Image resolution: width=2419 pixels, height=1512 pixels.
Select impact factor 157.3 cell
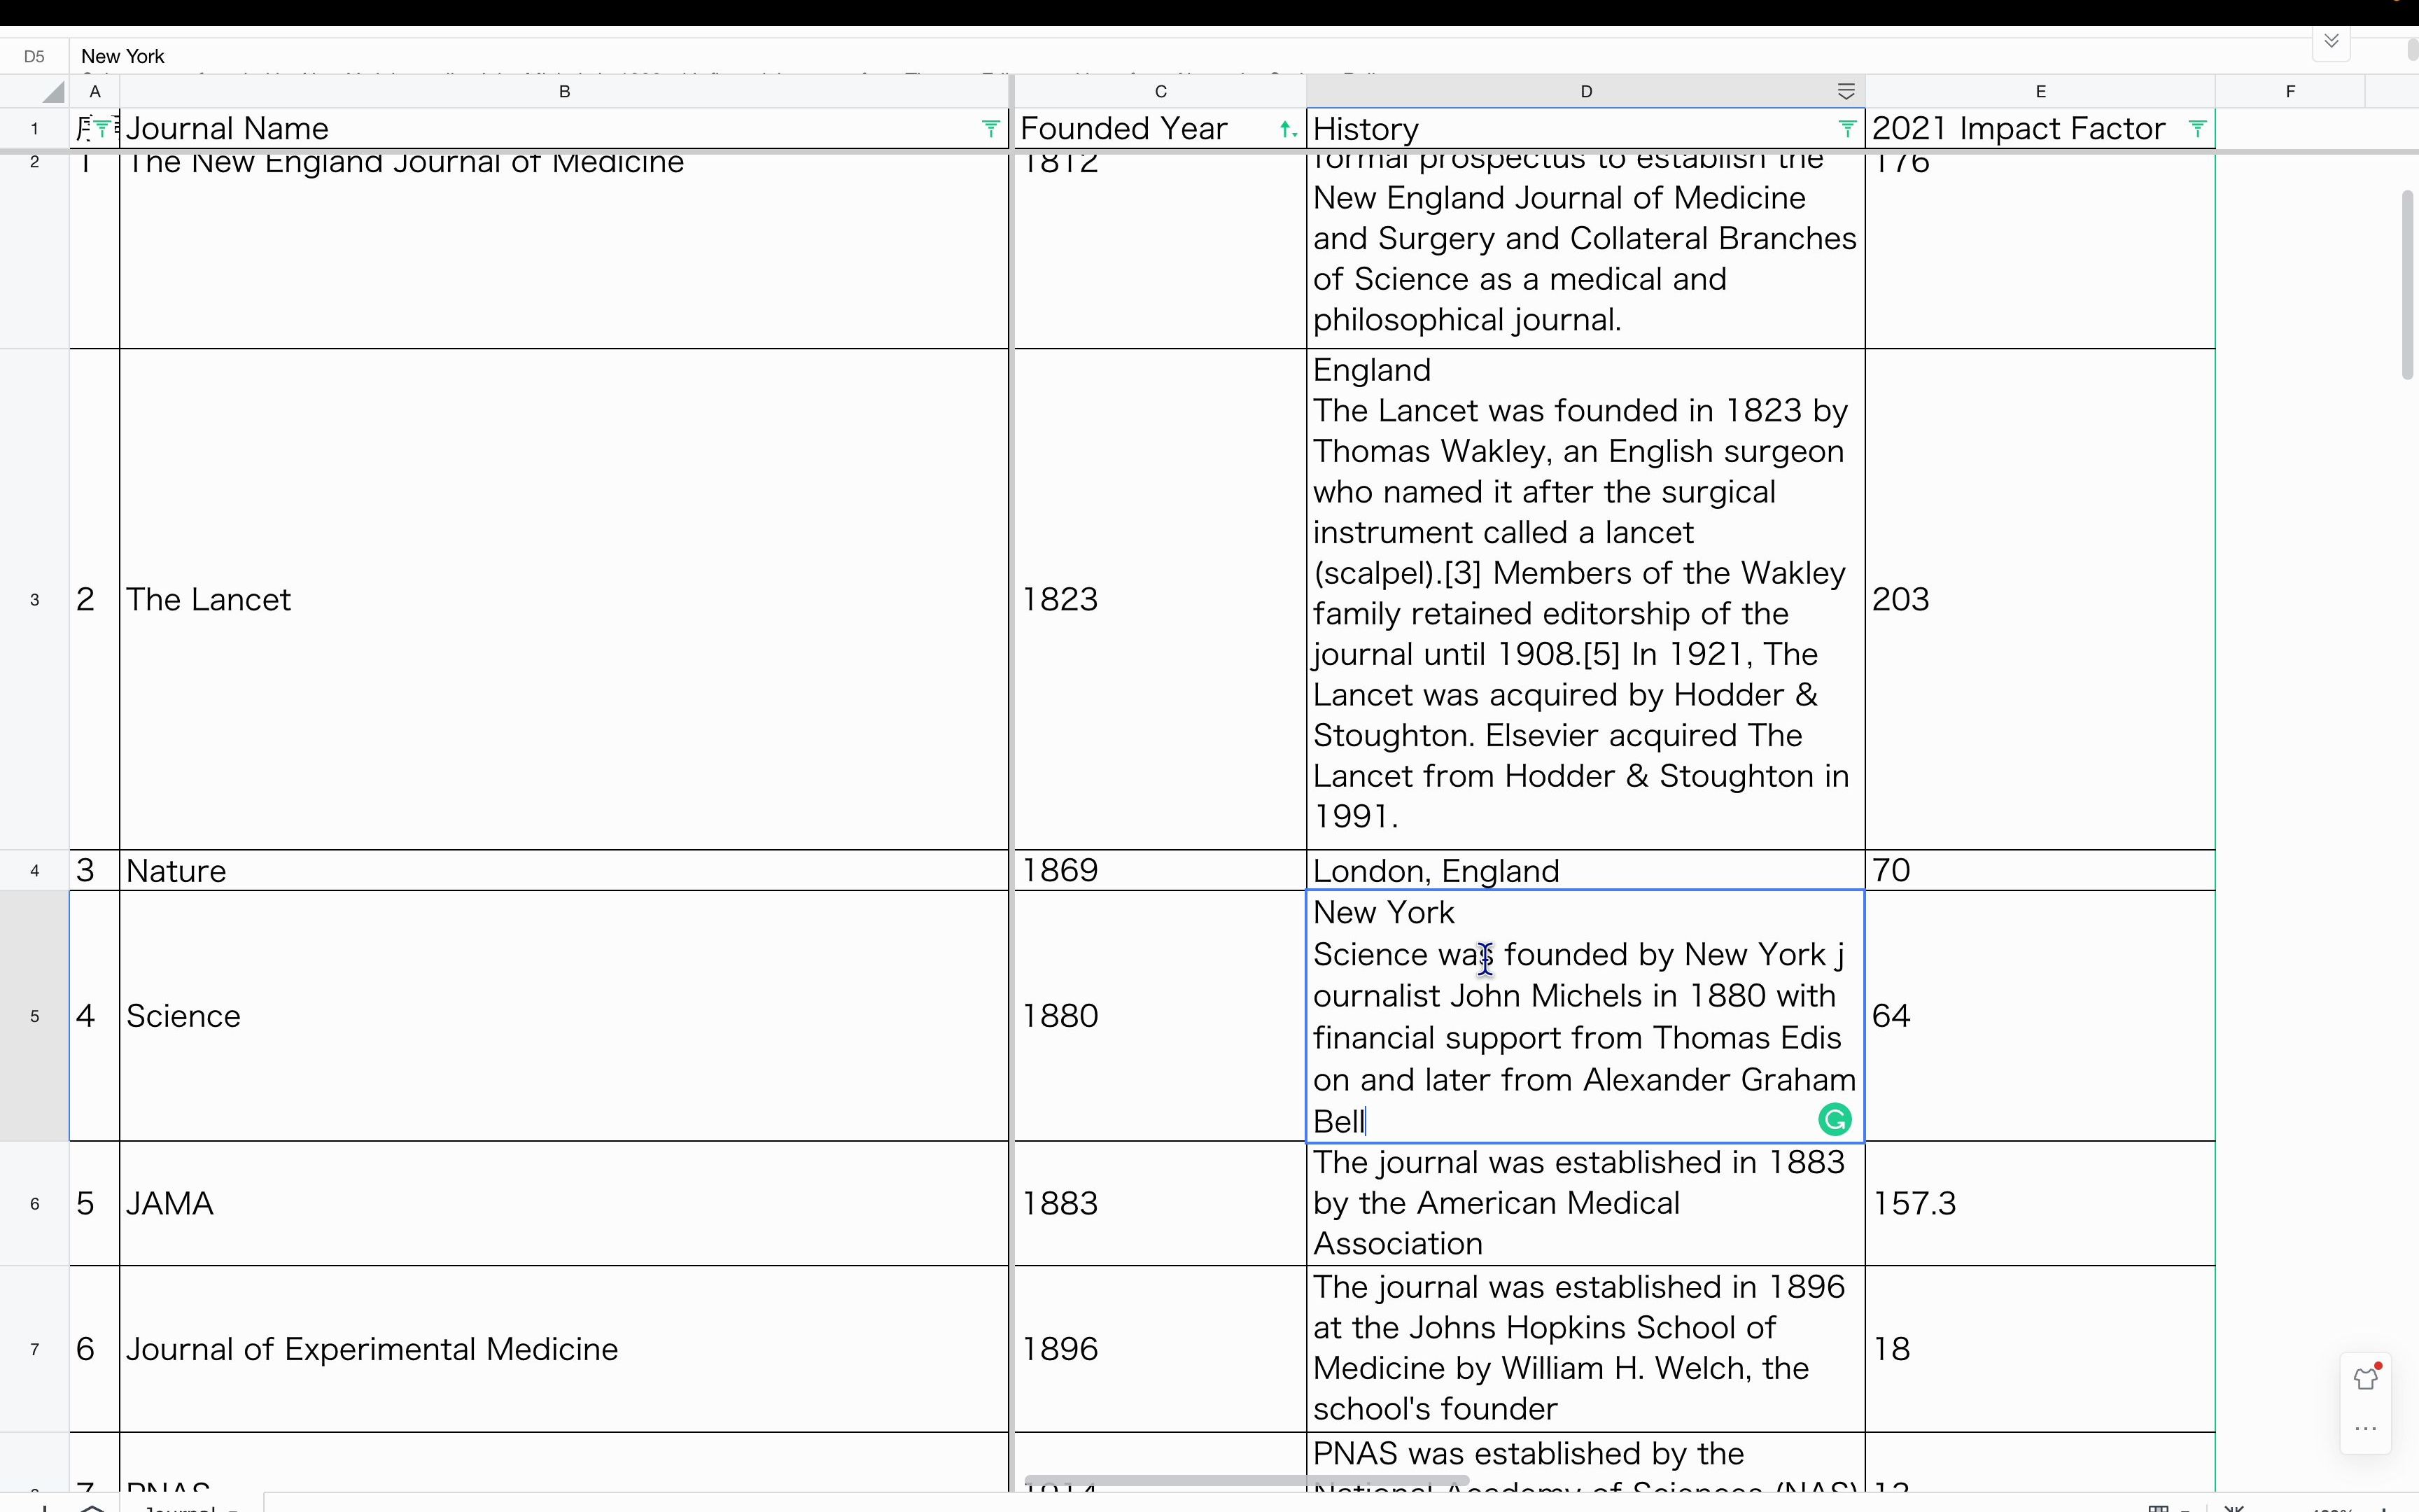point(2040,1203)
